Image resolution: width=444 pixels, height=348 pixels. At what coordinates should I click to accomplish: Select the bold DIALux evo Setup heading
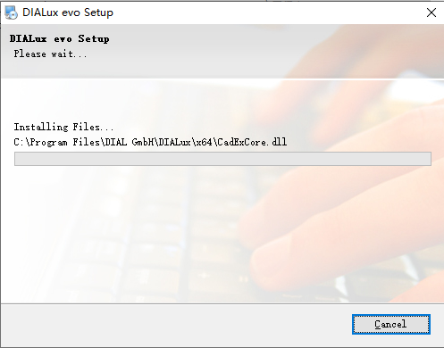59,38
